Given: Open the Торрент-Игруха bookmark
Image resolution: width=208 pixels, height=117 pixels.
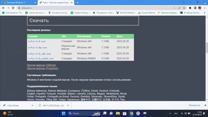Looking at the screenshot, I should pyautogui.click(x=81, y=13).
